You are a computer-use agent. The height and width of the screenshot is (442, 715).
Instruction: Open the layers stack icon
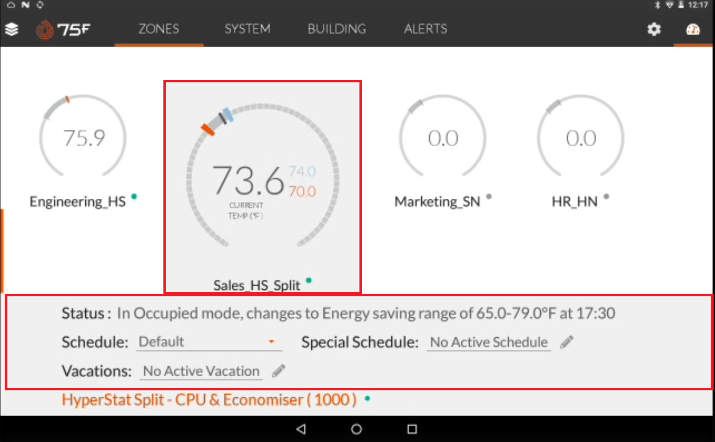click(x=12, y=29)
